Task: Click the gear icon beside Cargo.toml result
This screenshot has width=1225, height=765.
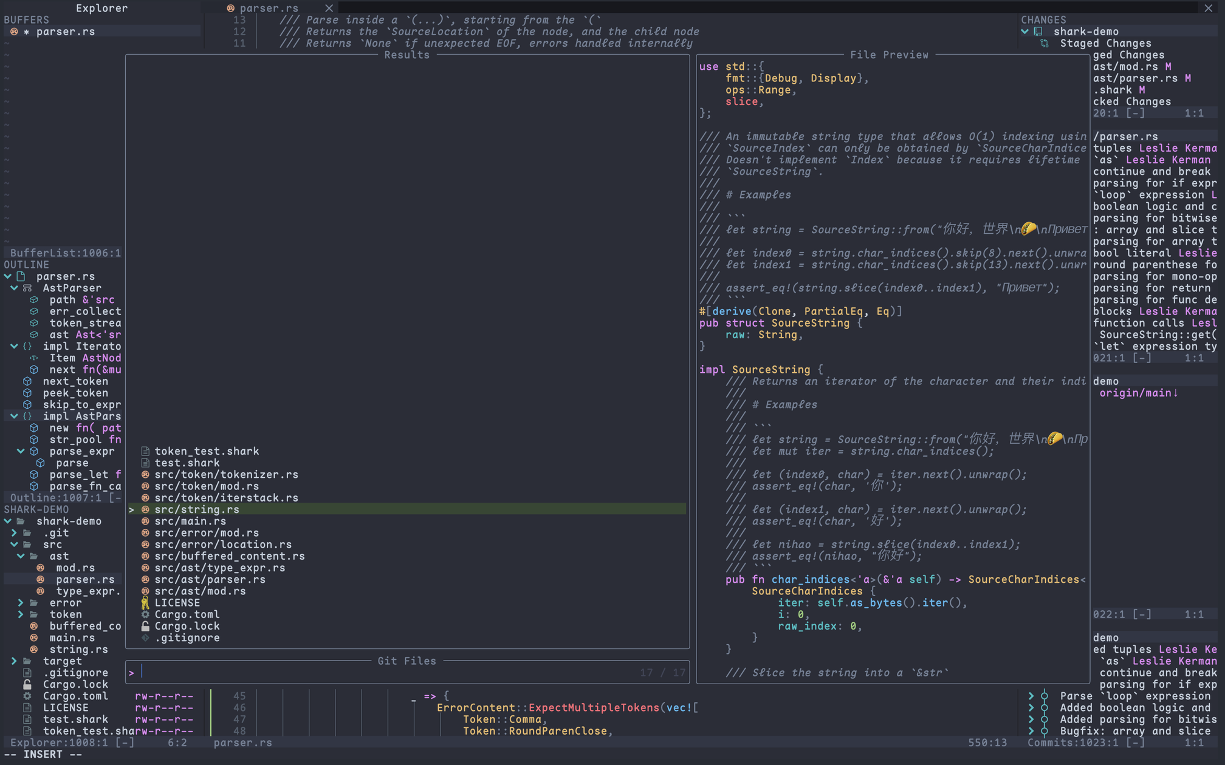Action: click(145, 614)
